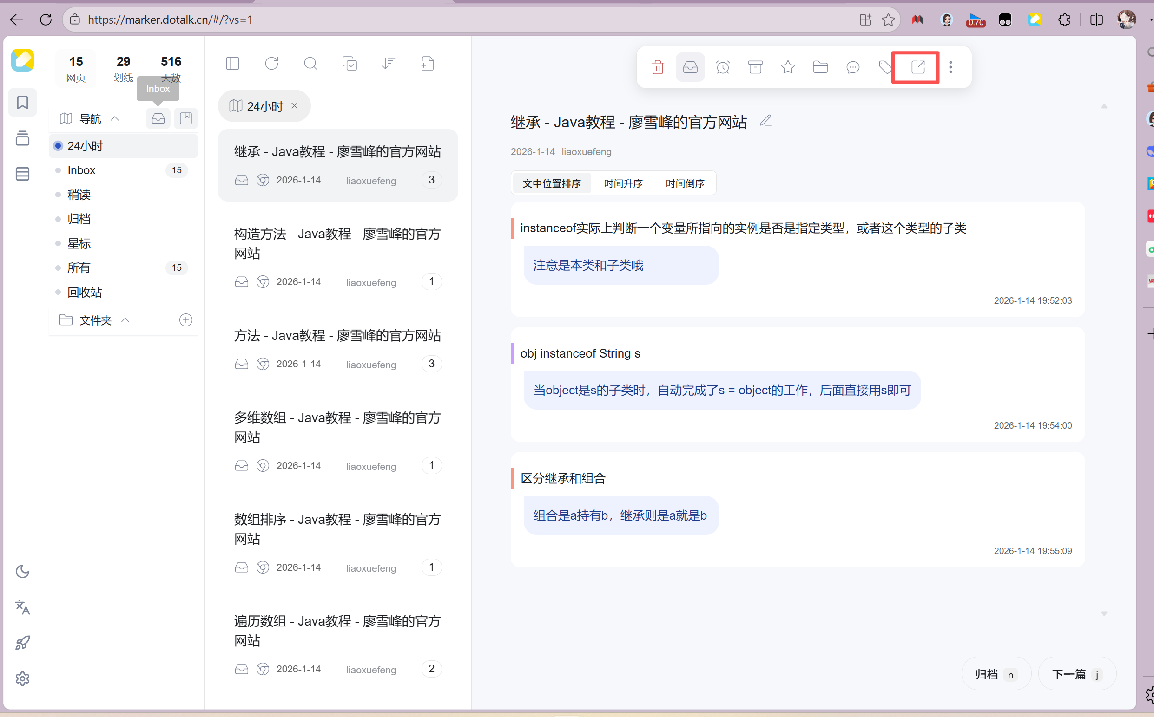Click the archive box icon in toolbar
Image resolution: width=1154 pixels, height=717 pixels.
755,67
